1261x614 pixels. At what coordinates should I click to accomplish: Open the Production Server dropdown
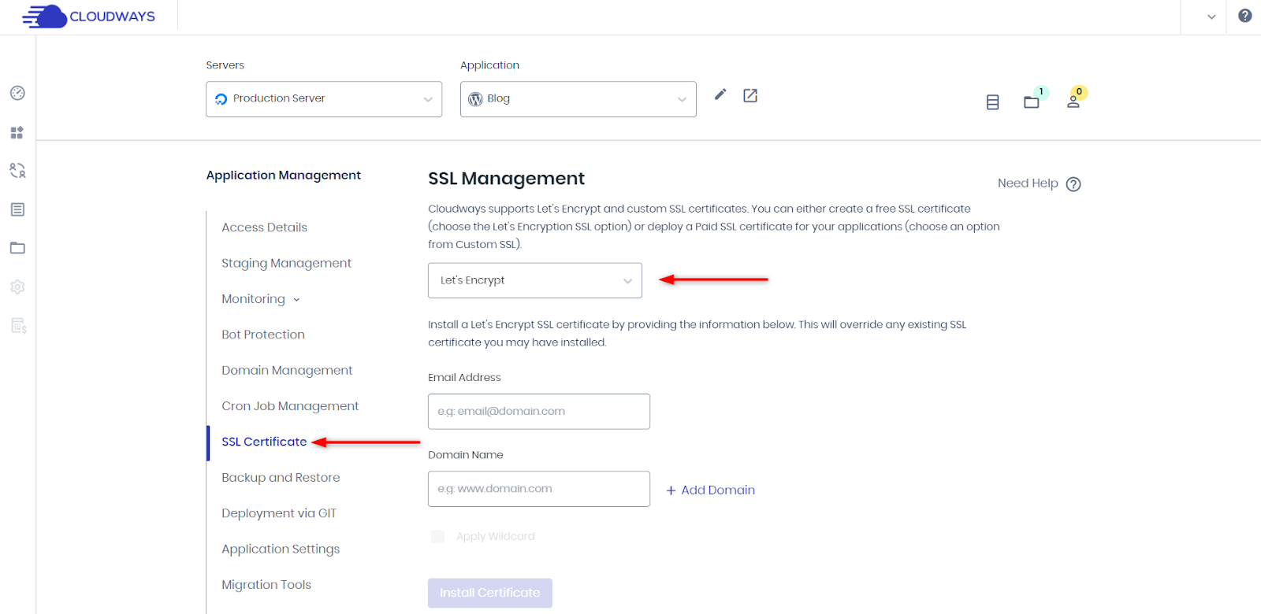tap(324, 99)
